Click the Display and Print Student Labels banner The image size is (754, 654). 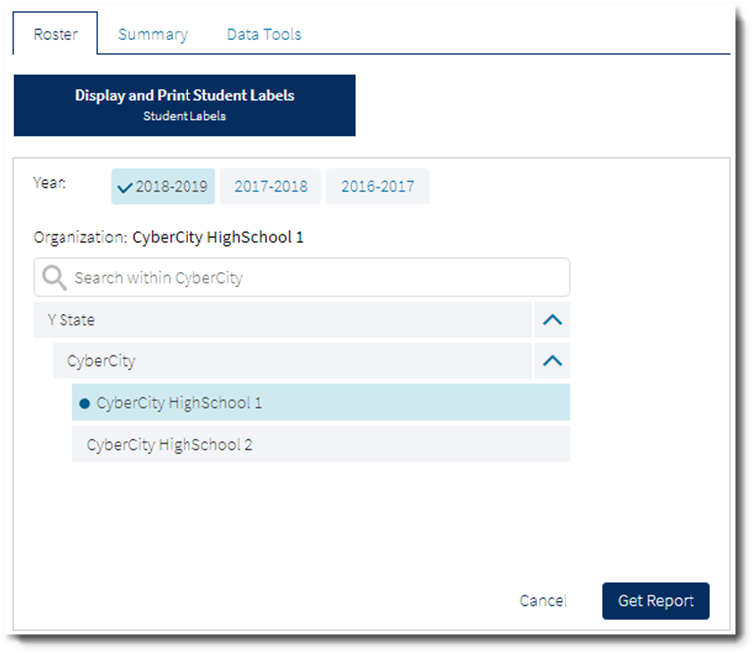pos(185,105)
